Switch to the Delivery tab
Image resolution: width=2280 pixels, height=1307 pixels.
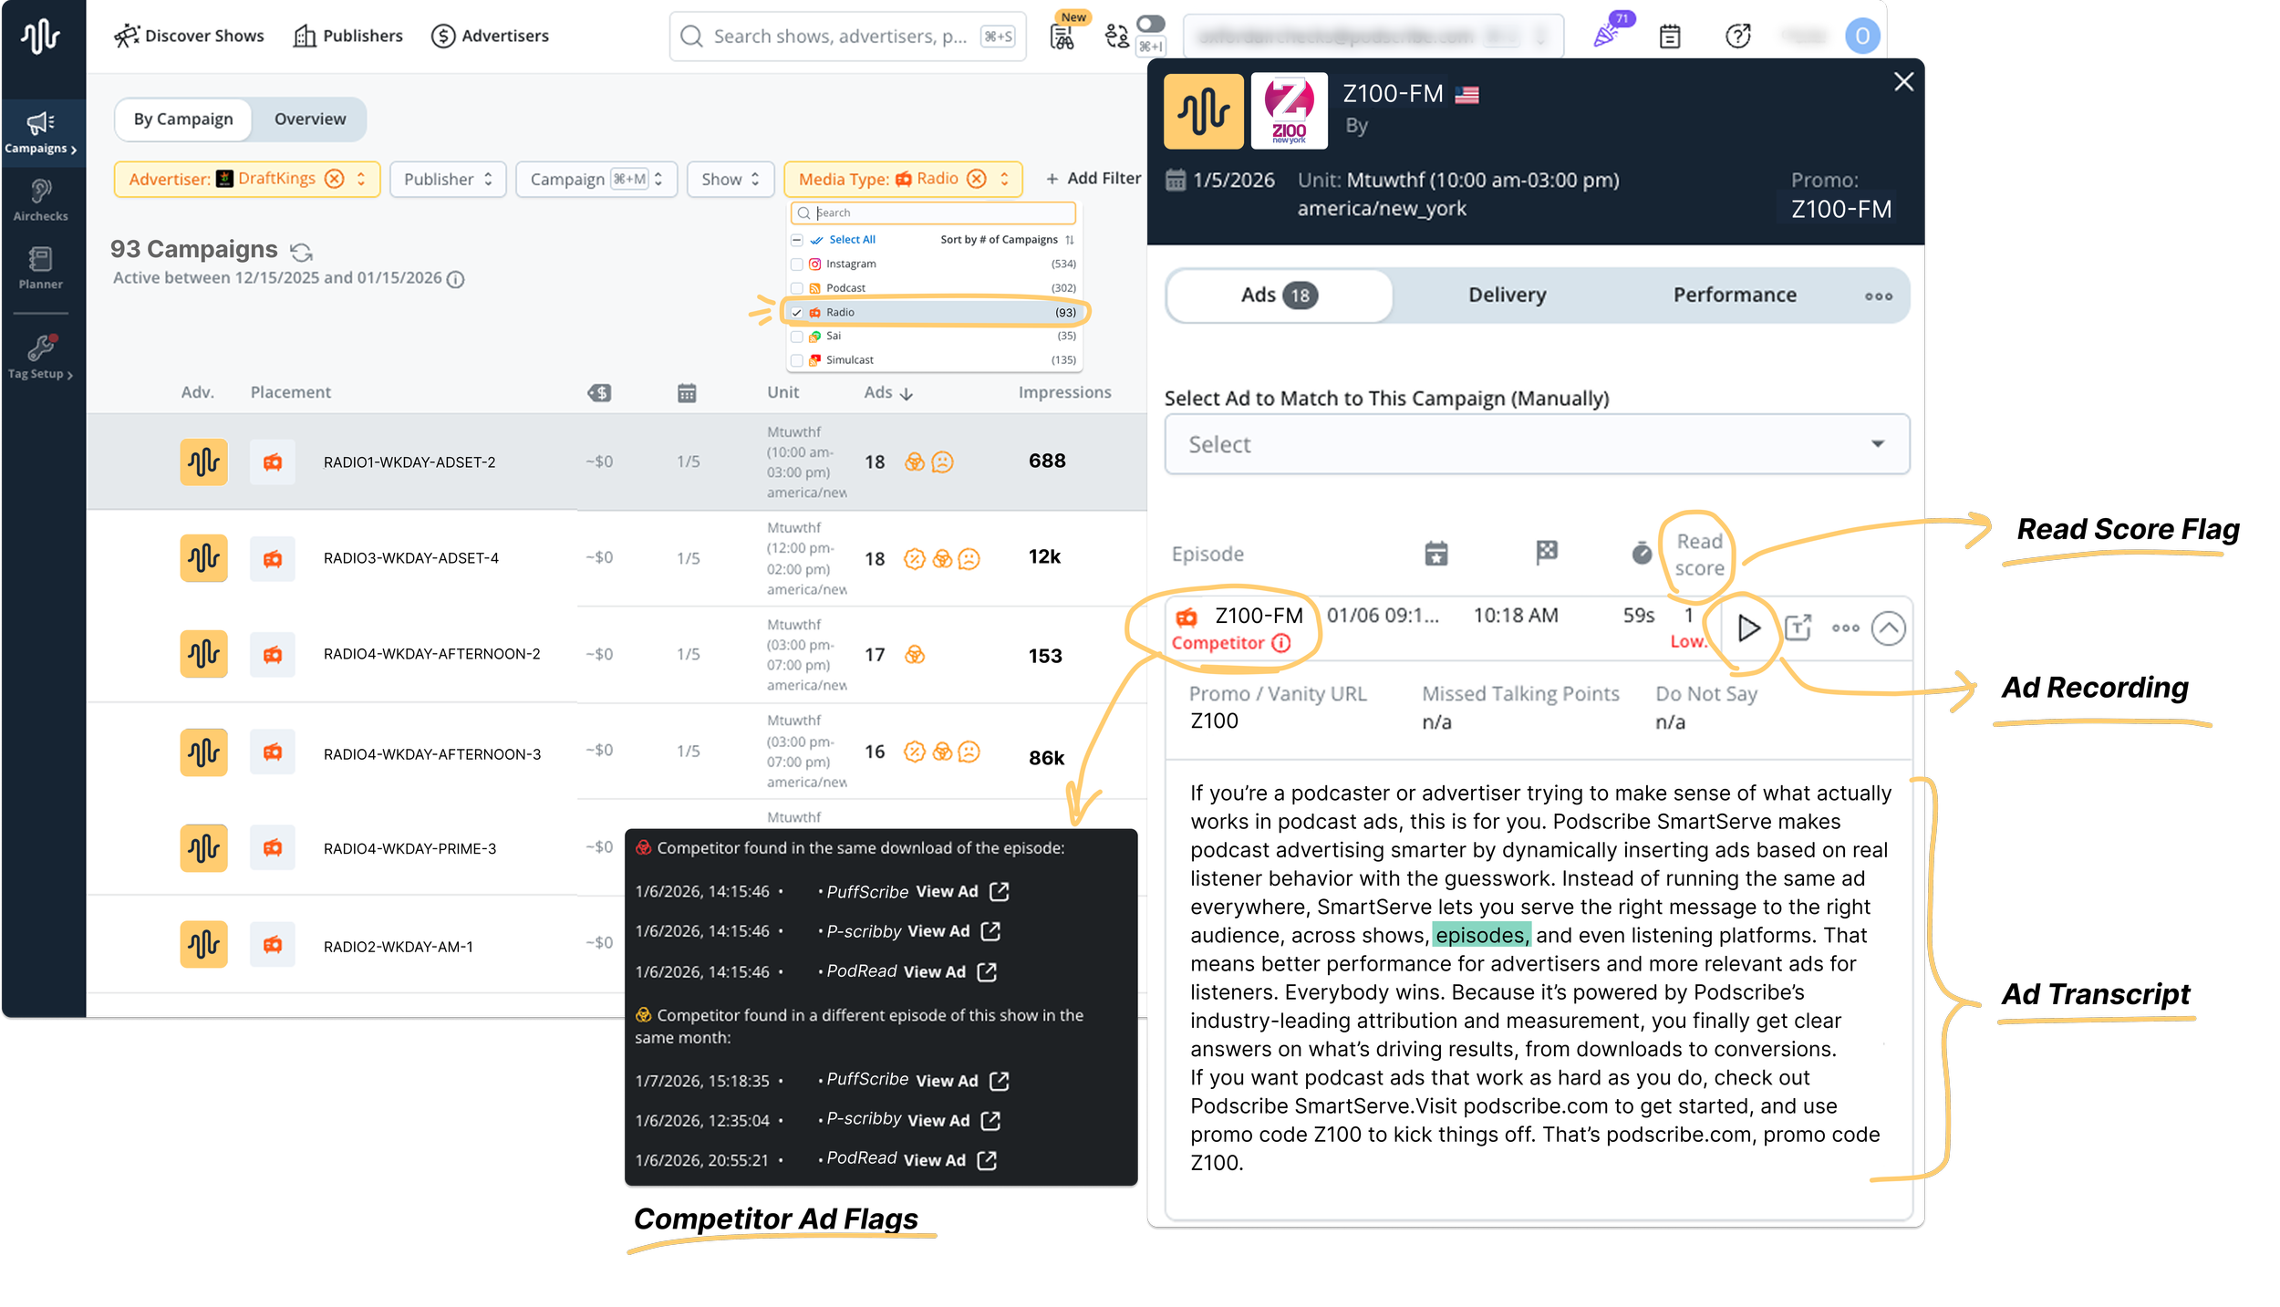point(1507,296)
